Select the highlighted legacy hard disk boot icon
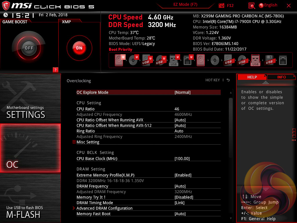 pyautogui.click(x=201, y=60)
